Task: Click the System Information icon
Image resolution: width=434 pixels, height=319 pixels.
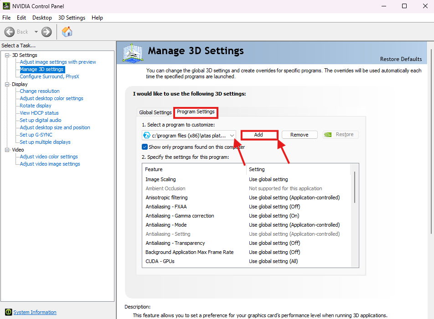Action: (8, 312)
